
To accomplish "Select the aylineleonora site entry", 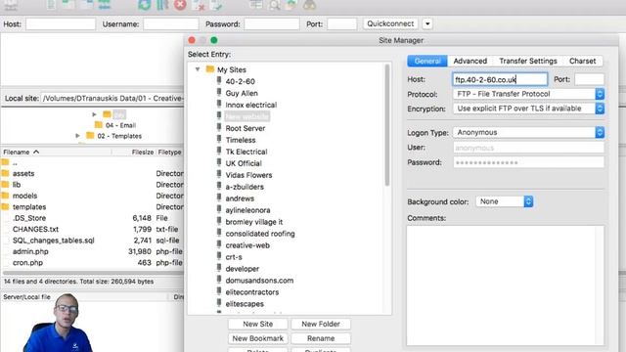I will pos(247,210).
